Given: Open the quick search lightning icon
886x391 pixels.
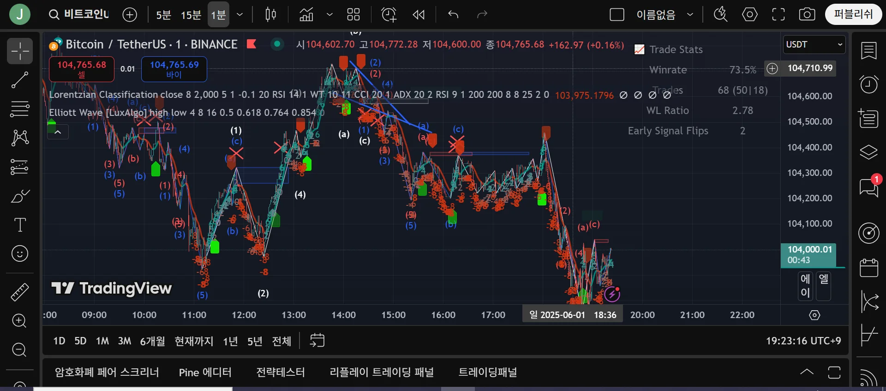Looking at the screenshot, I should pos(720,15).
